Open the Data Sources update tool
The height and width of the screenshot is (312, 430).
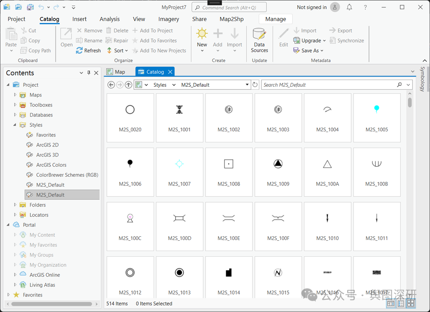click(x=259, y=40)
